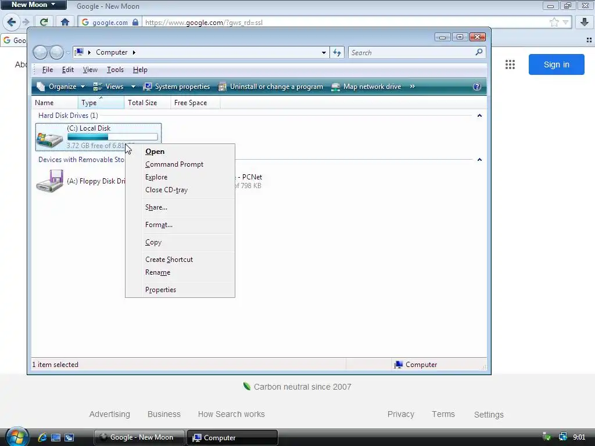Click the network icon in system tray
The image size is (595, 446).
(562, 437)
